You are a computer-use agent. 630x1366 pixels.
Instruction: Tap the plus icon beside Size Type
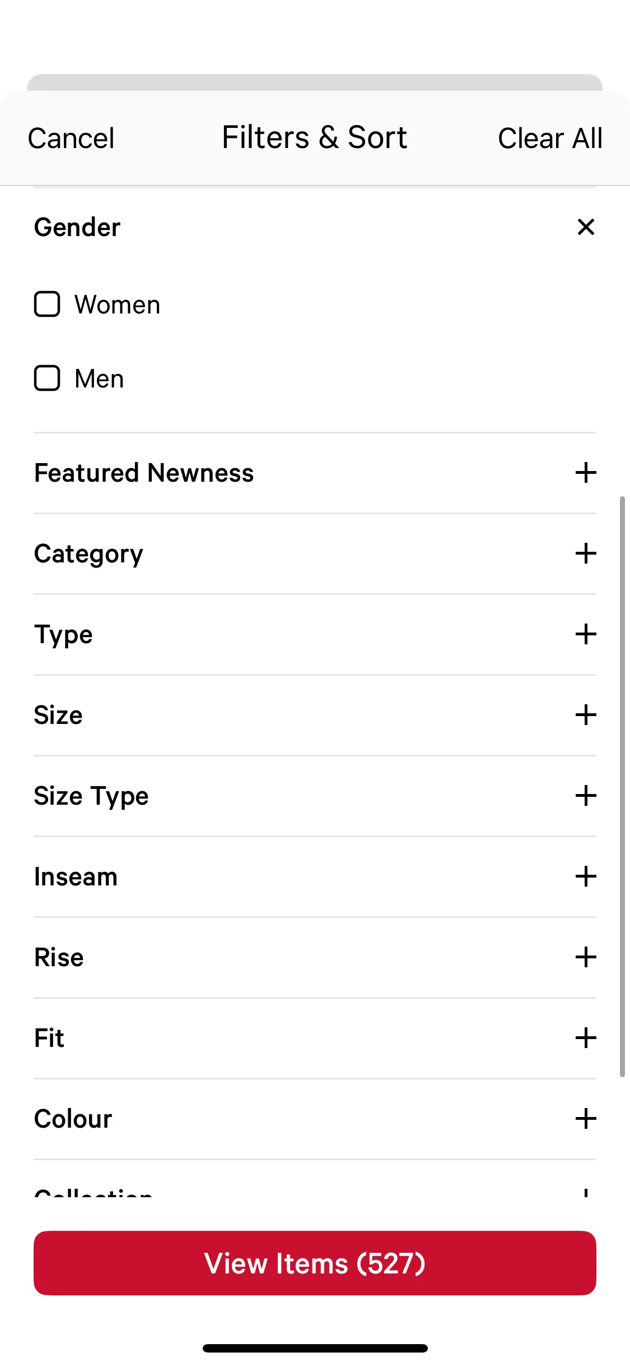click(x=586, y=796)
